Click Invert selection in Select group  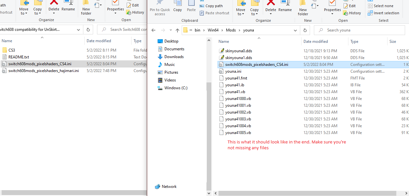point(383,13)
